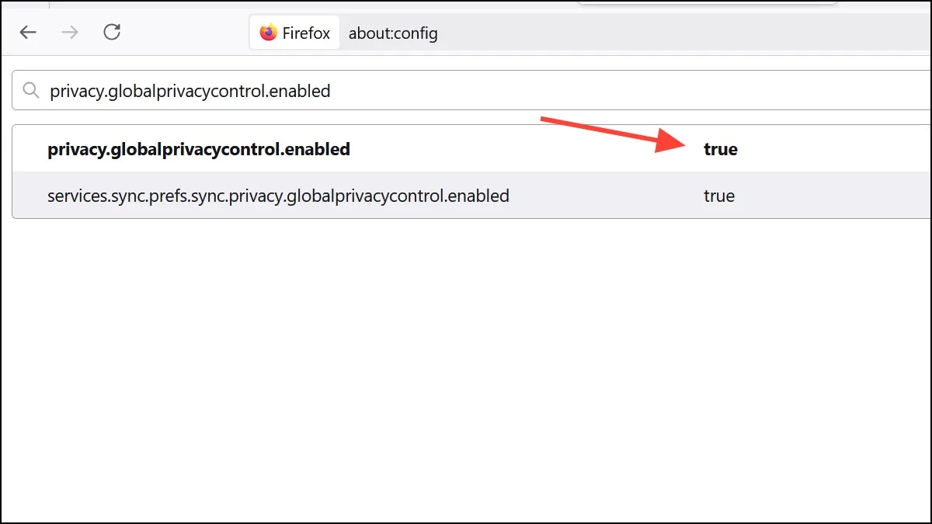Click "services.sync" at start of second row
Image resolution: width=932 pixels, height=524 pixels.
tap(92, 196)
